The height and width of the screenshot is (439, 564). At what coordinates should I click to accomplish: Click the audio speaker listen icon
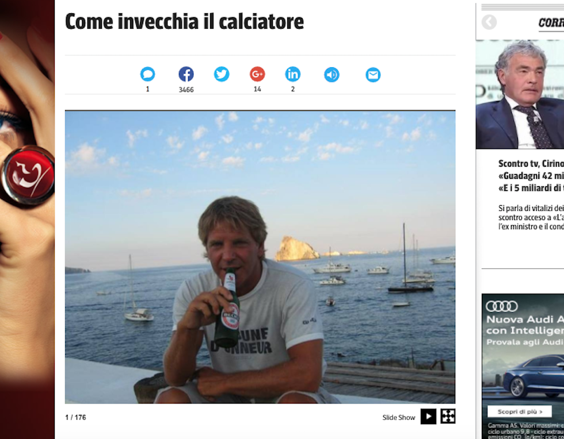331,75
